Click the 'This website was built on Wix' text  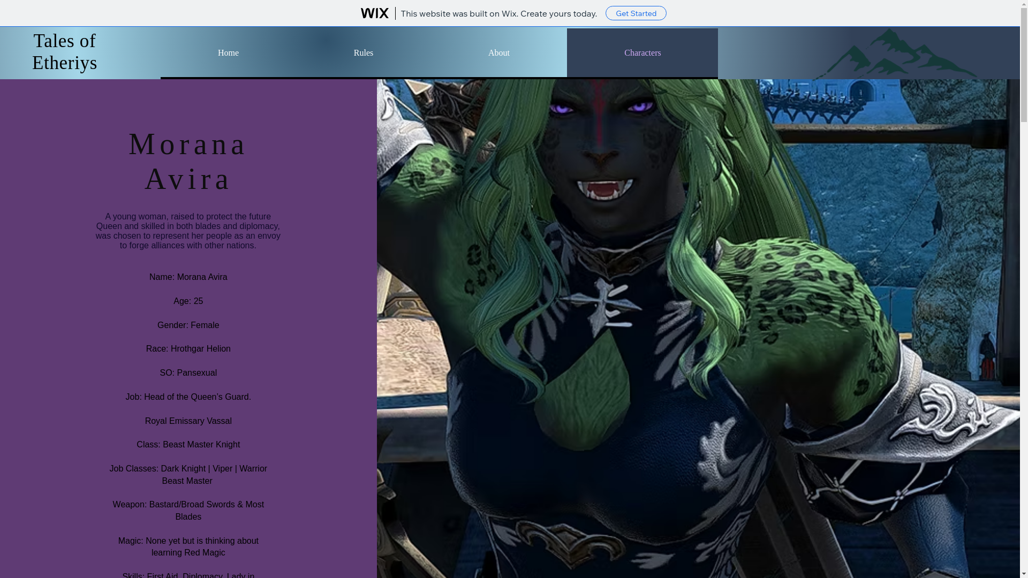[498, 13]
